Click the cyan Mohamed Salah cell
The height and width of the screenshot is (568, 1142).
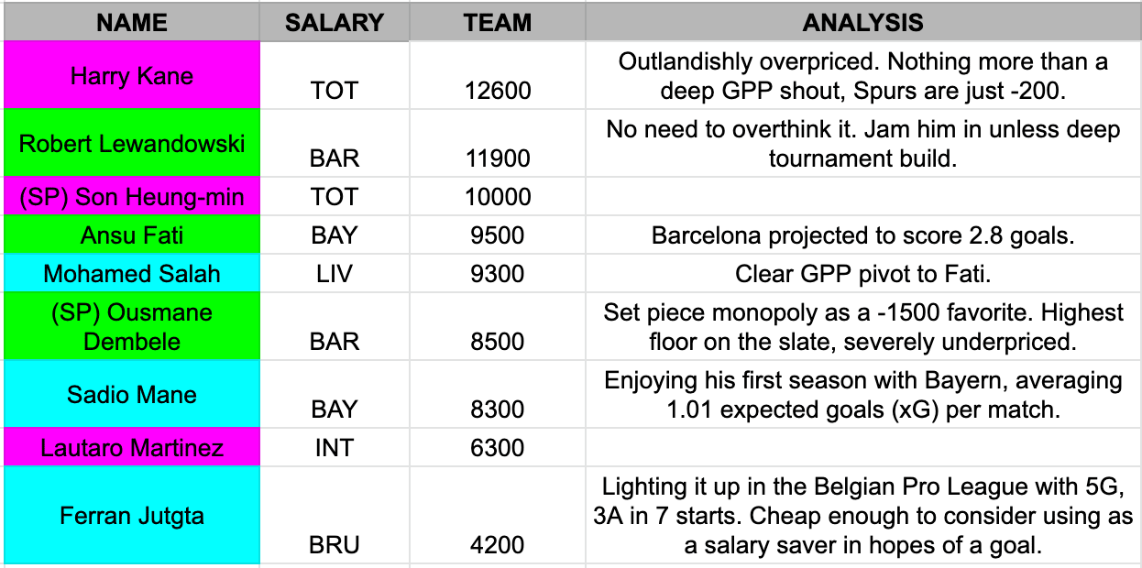point(131,273)
